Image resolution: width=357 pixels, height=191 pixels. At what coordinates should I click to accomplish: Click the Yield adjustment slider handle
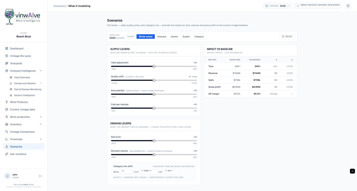154,66
